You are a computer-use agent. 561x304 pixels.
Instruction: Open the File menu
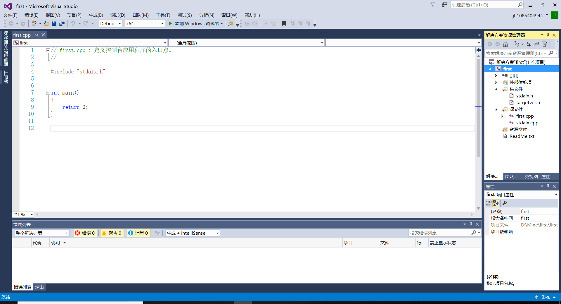[11, 15]
